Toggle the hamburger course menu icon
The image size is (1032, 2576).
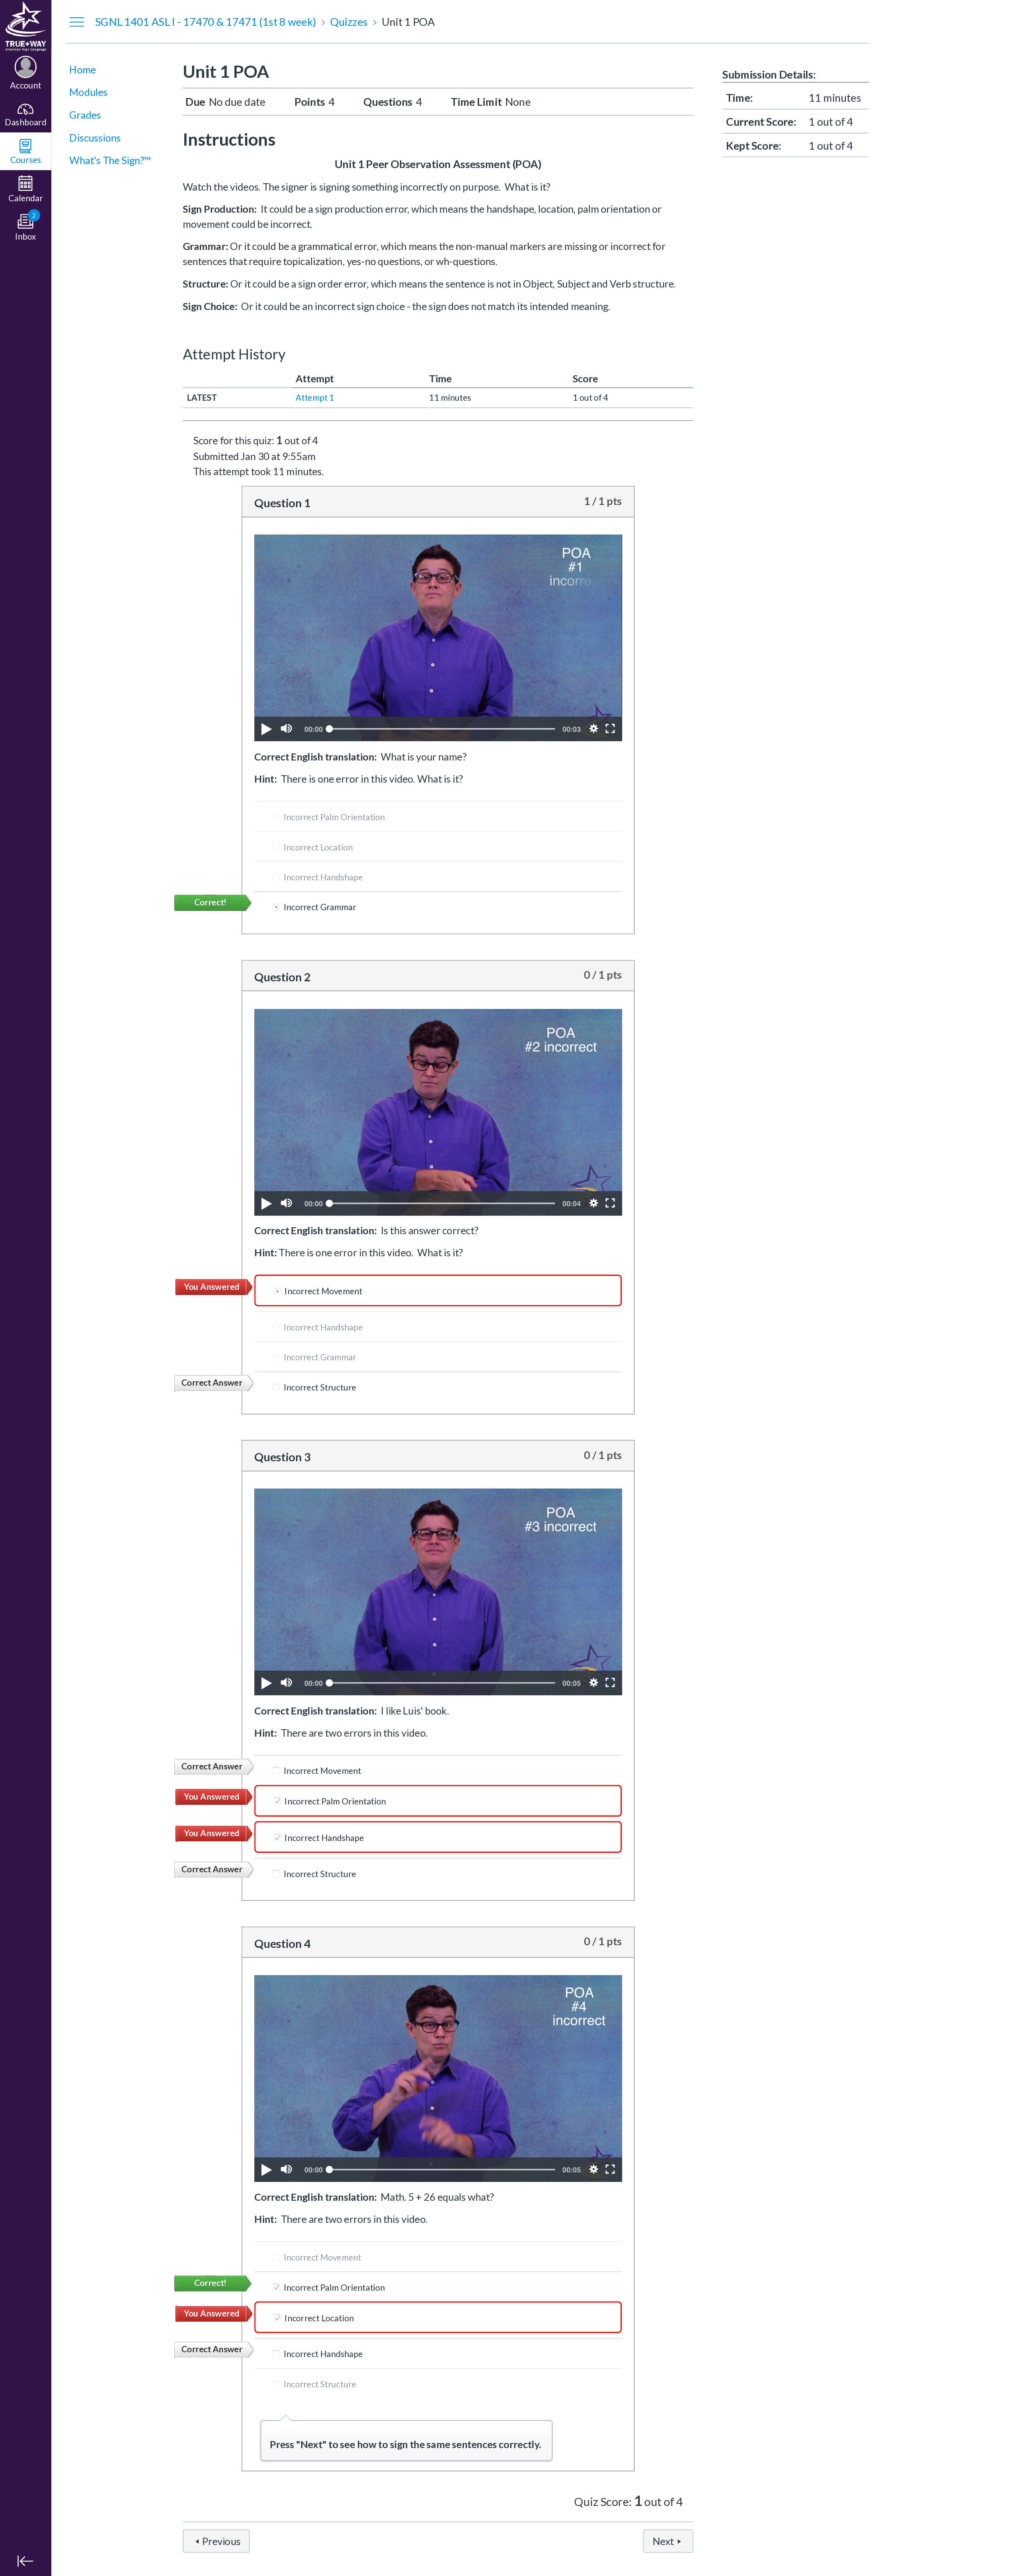[77, 22]
